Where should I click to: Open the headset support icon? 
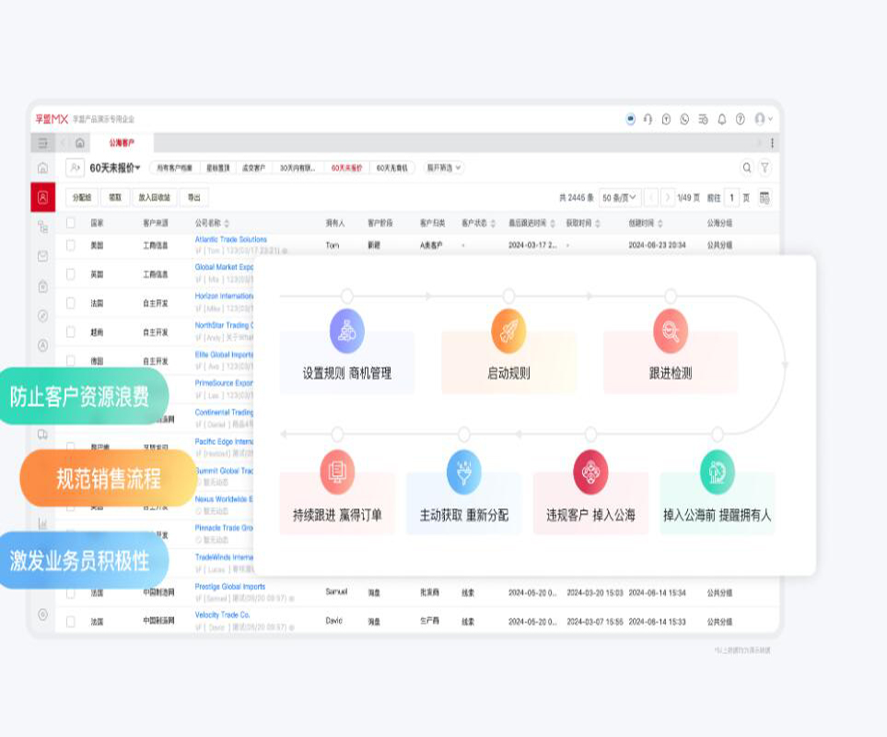tap(648, 119)
